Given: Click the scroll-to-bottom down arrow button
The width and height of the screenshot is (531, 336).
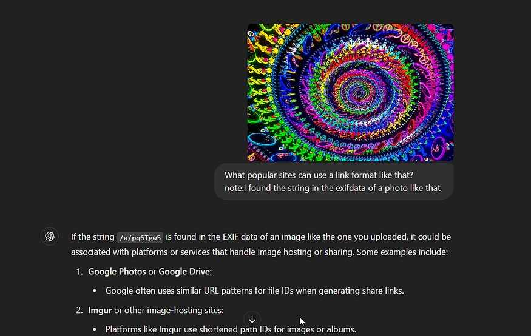Looking at the screenshot, I should pos(252,320).
